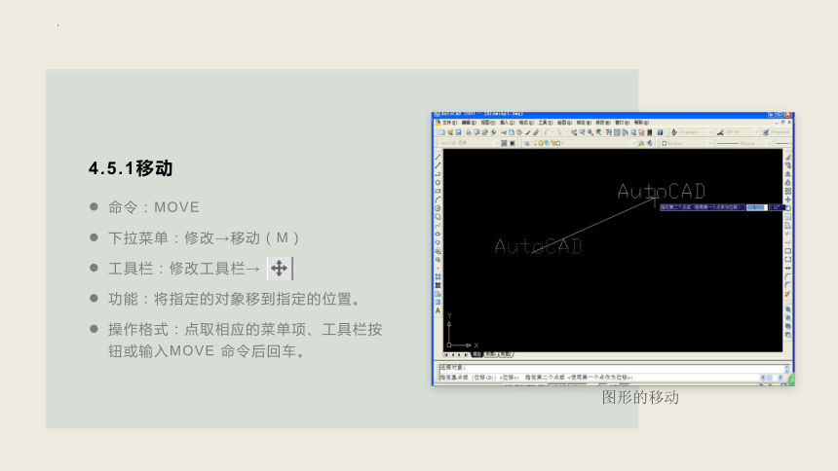Click the Match Properties brush icon
Image resolution: width=838 pixels, height=471 pixels.
click(x=528, y=132)
